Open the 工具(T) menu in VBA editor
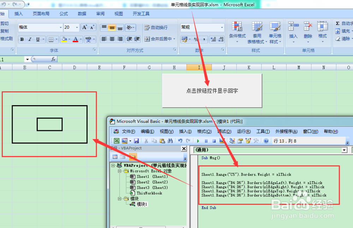The height and width of the screenshot is (228, 353). [263, 131]
